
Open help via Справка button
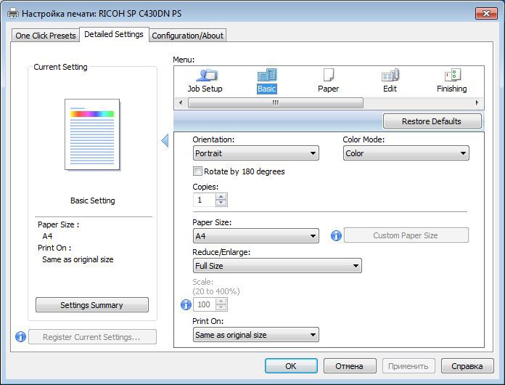467,366
